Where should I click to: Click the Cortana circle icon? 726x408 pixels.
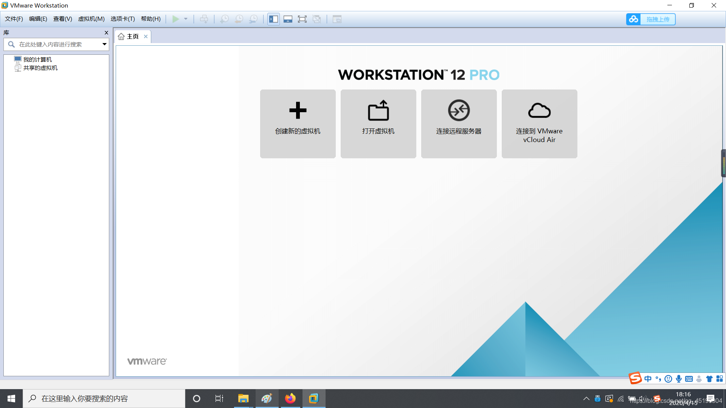[x=197, y=399]
